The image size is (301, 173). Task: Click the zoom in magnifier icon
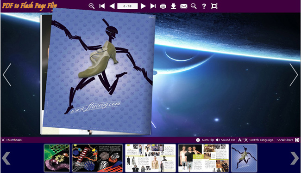[x=92, y=6]
